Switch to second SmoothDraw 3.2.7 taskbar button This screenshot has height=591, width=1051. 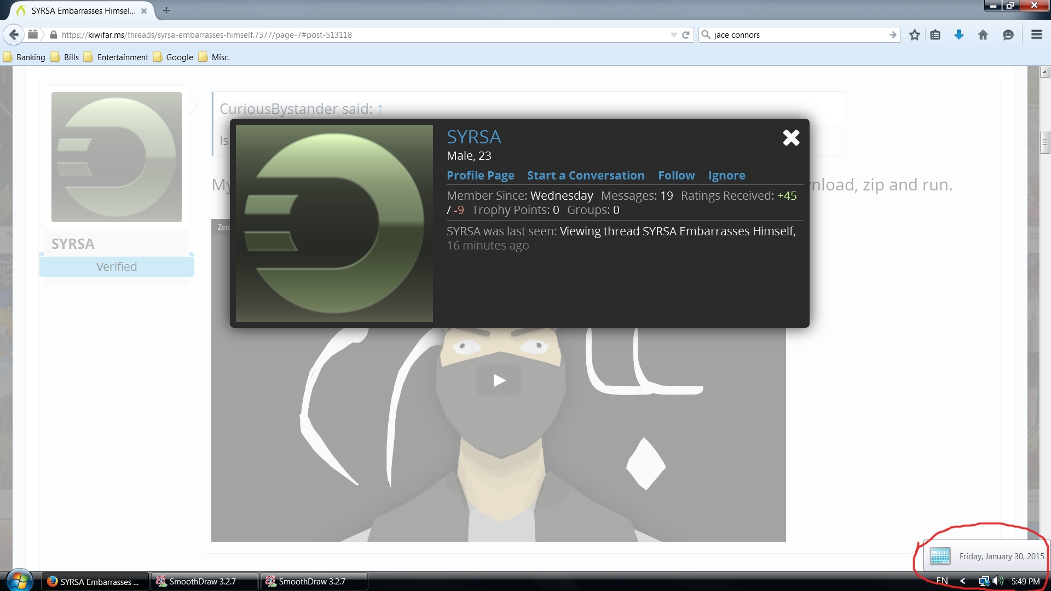pyautogui.click(x=313, y=581)
